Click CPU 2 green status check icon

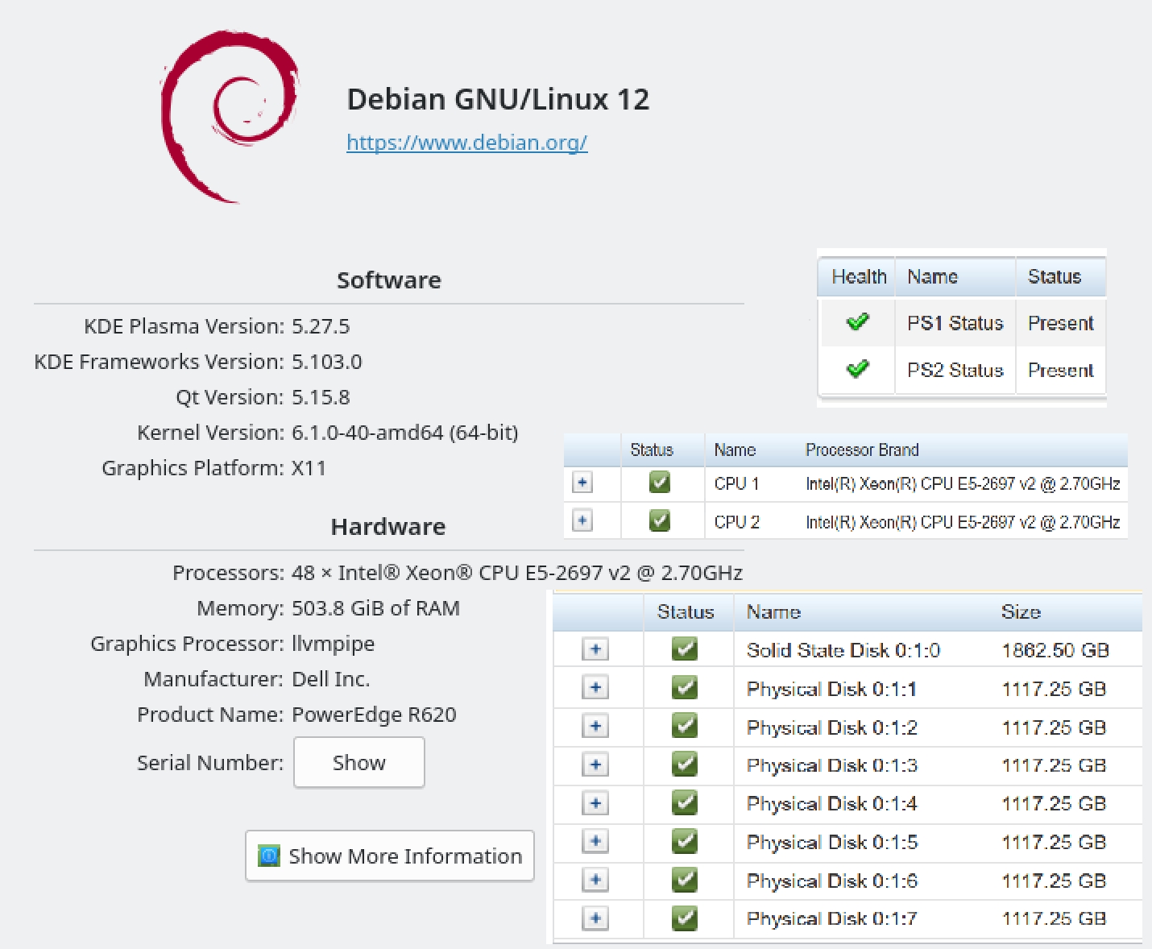click(660, 521)
